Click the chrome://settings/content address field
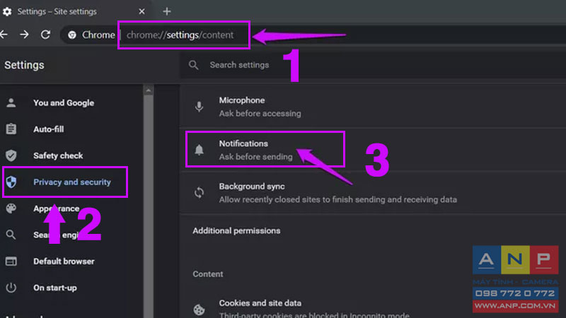 tap(180, 35)
